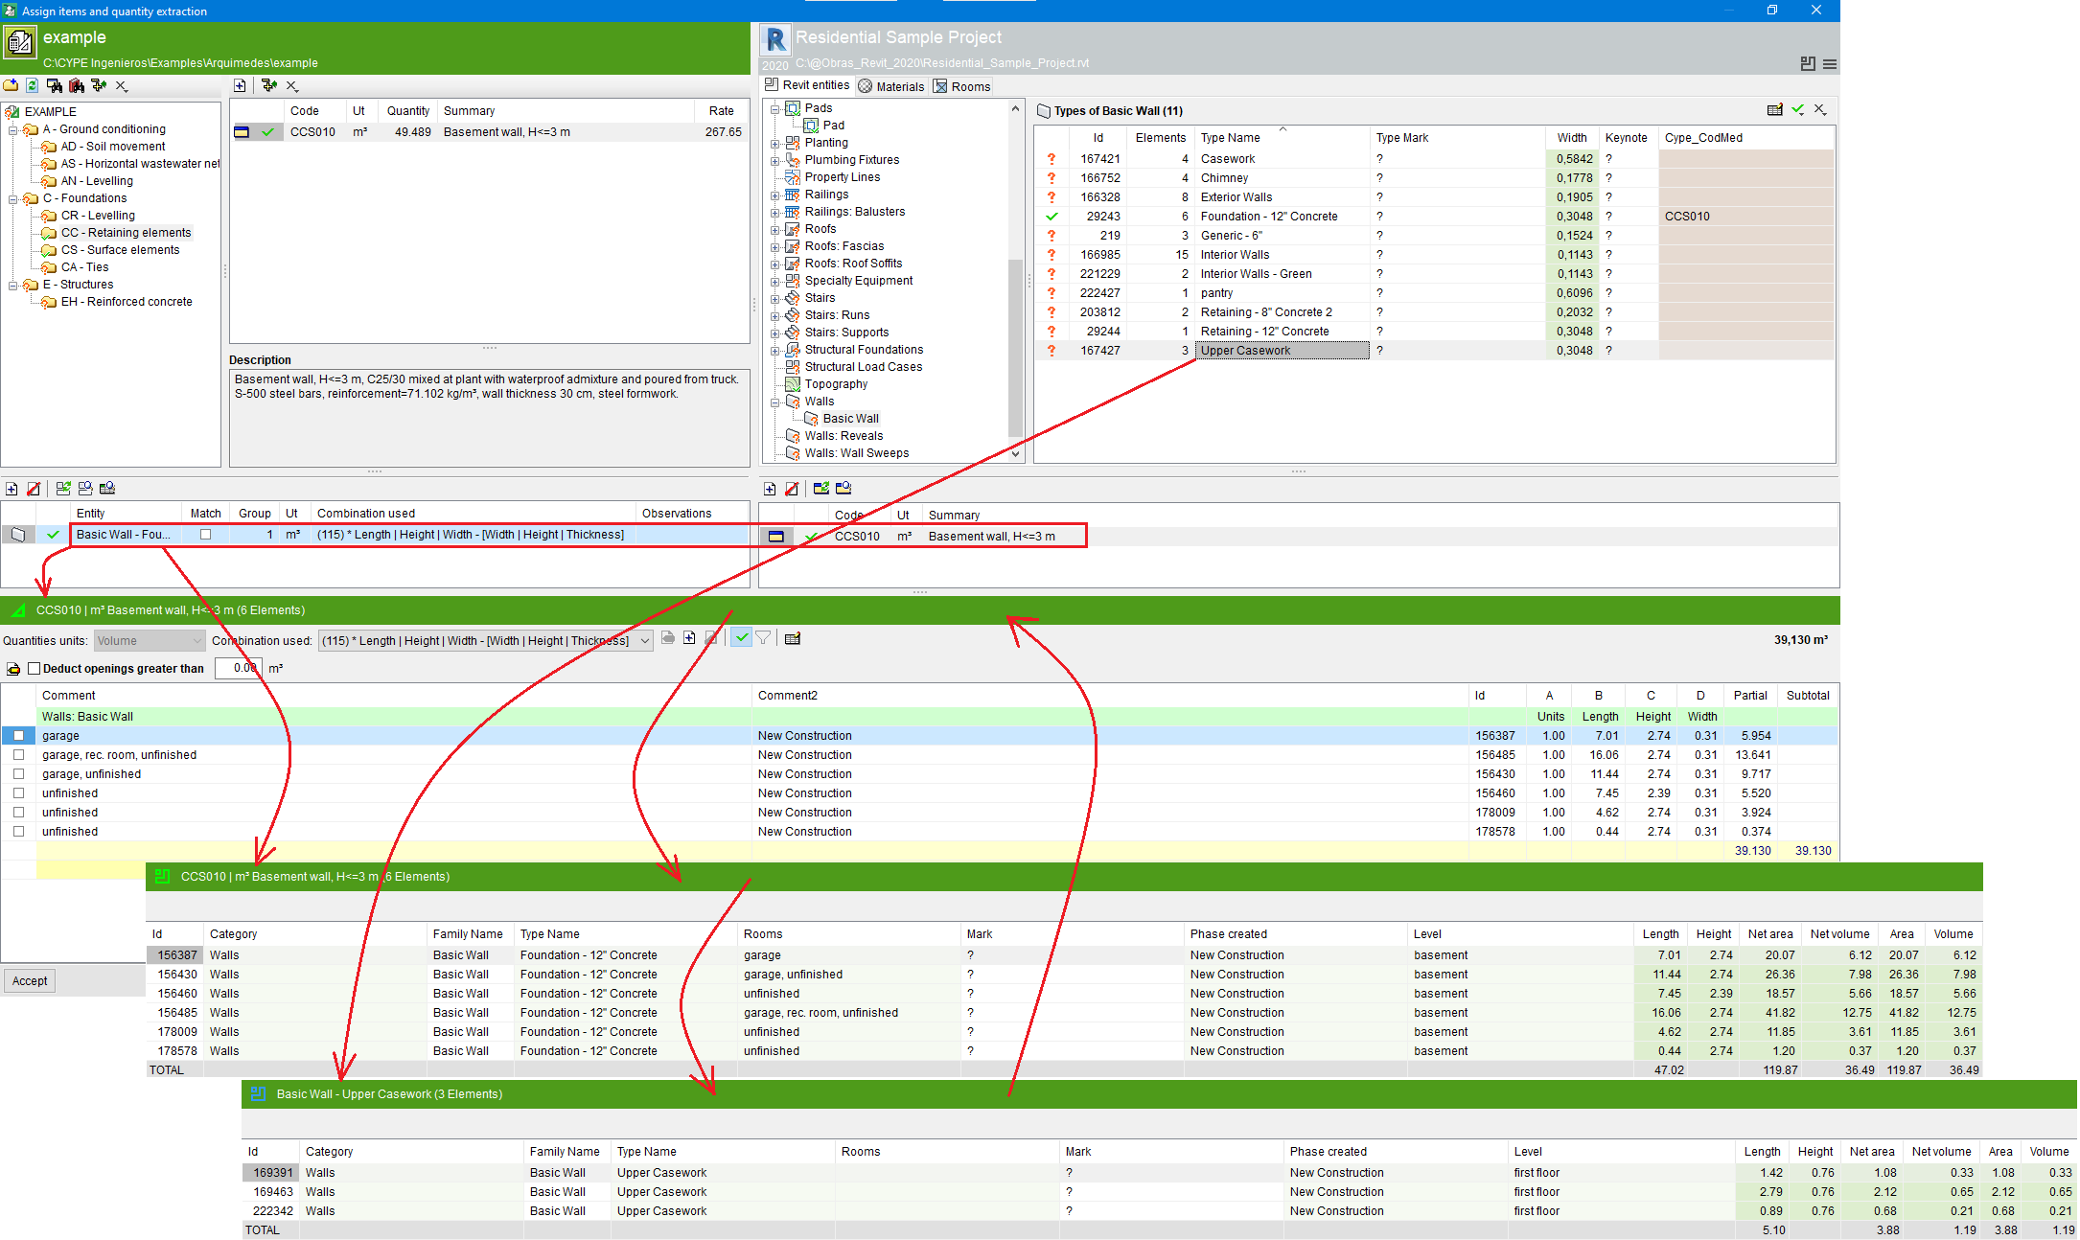The height and width of the screenshot is (1240, 2080).
Task: Switch to Rooms tab
Action: (x=962, y=86)
